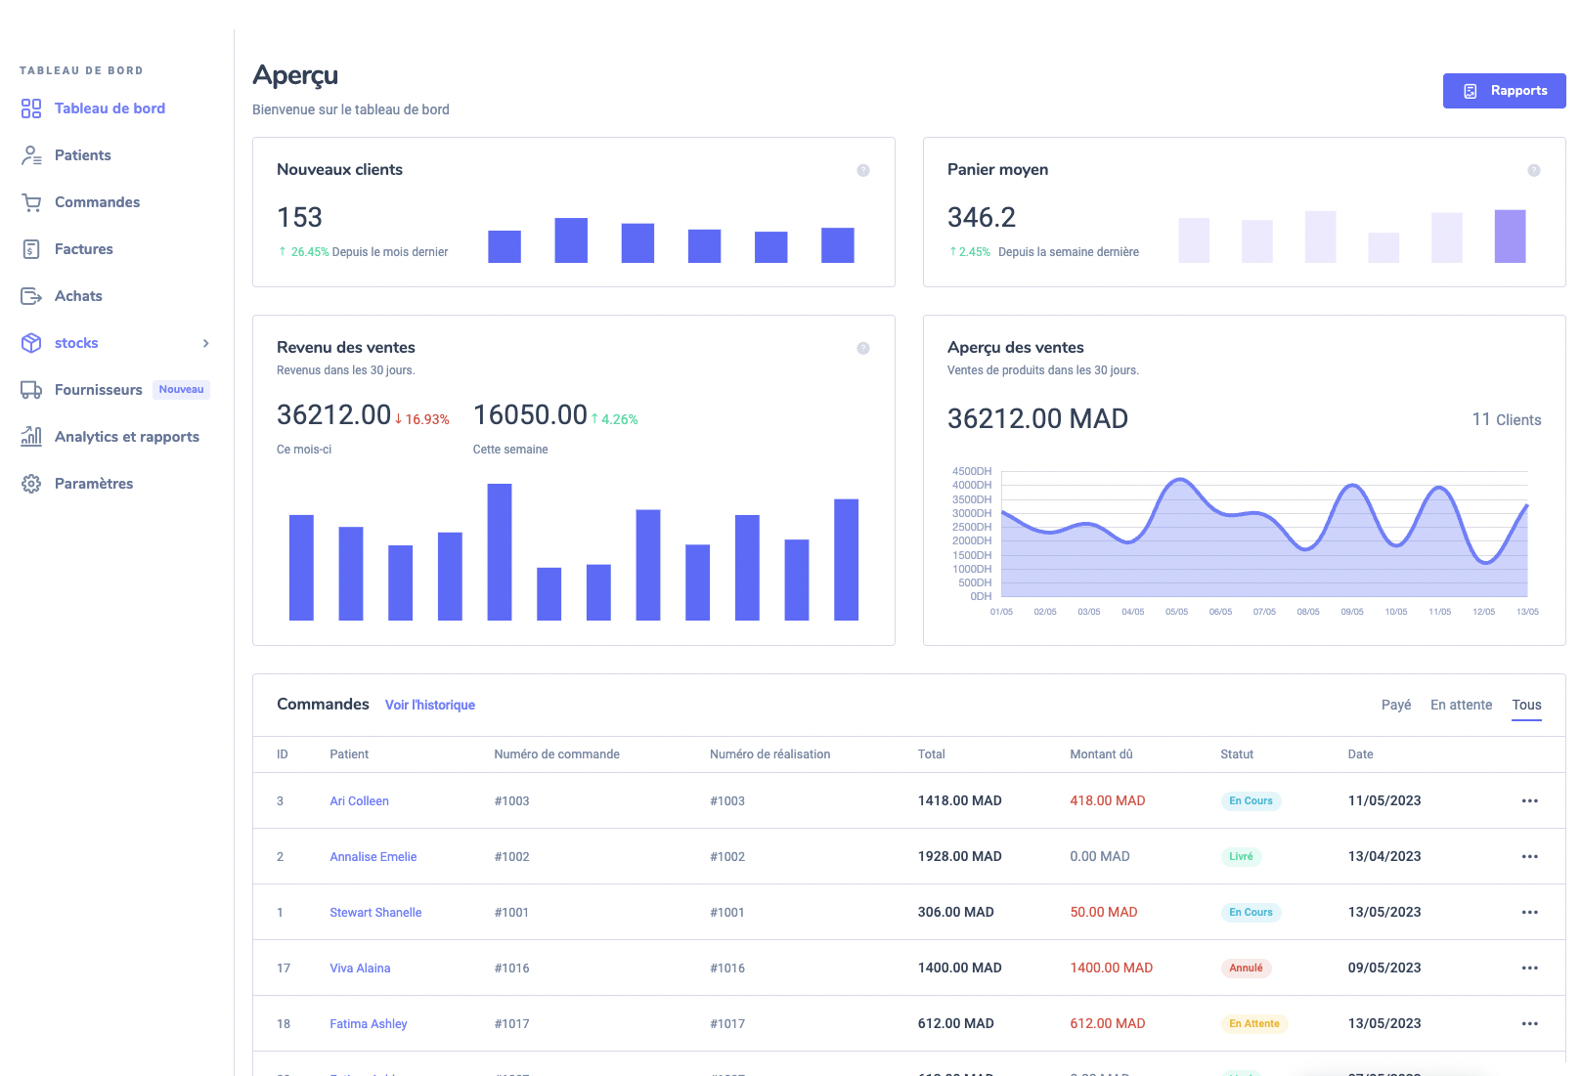Open patient Viva Alaina

(x=360, y=968)
